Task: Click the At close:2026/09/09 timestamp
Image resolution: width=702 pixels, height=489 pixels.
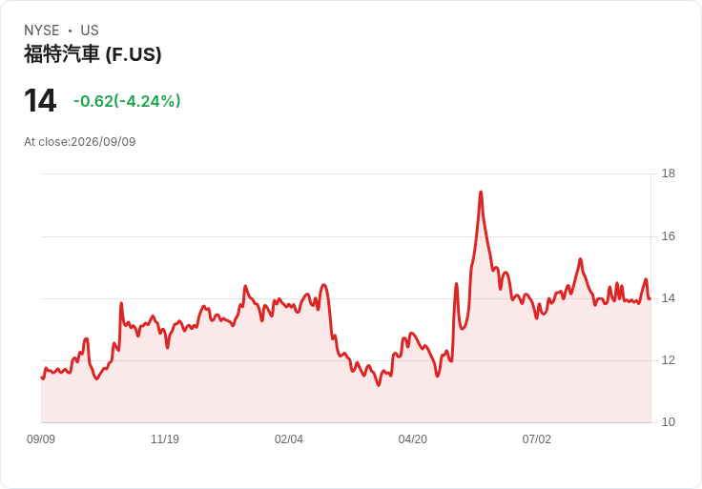Action: (80, 142)
